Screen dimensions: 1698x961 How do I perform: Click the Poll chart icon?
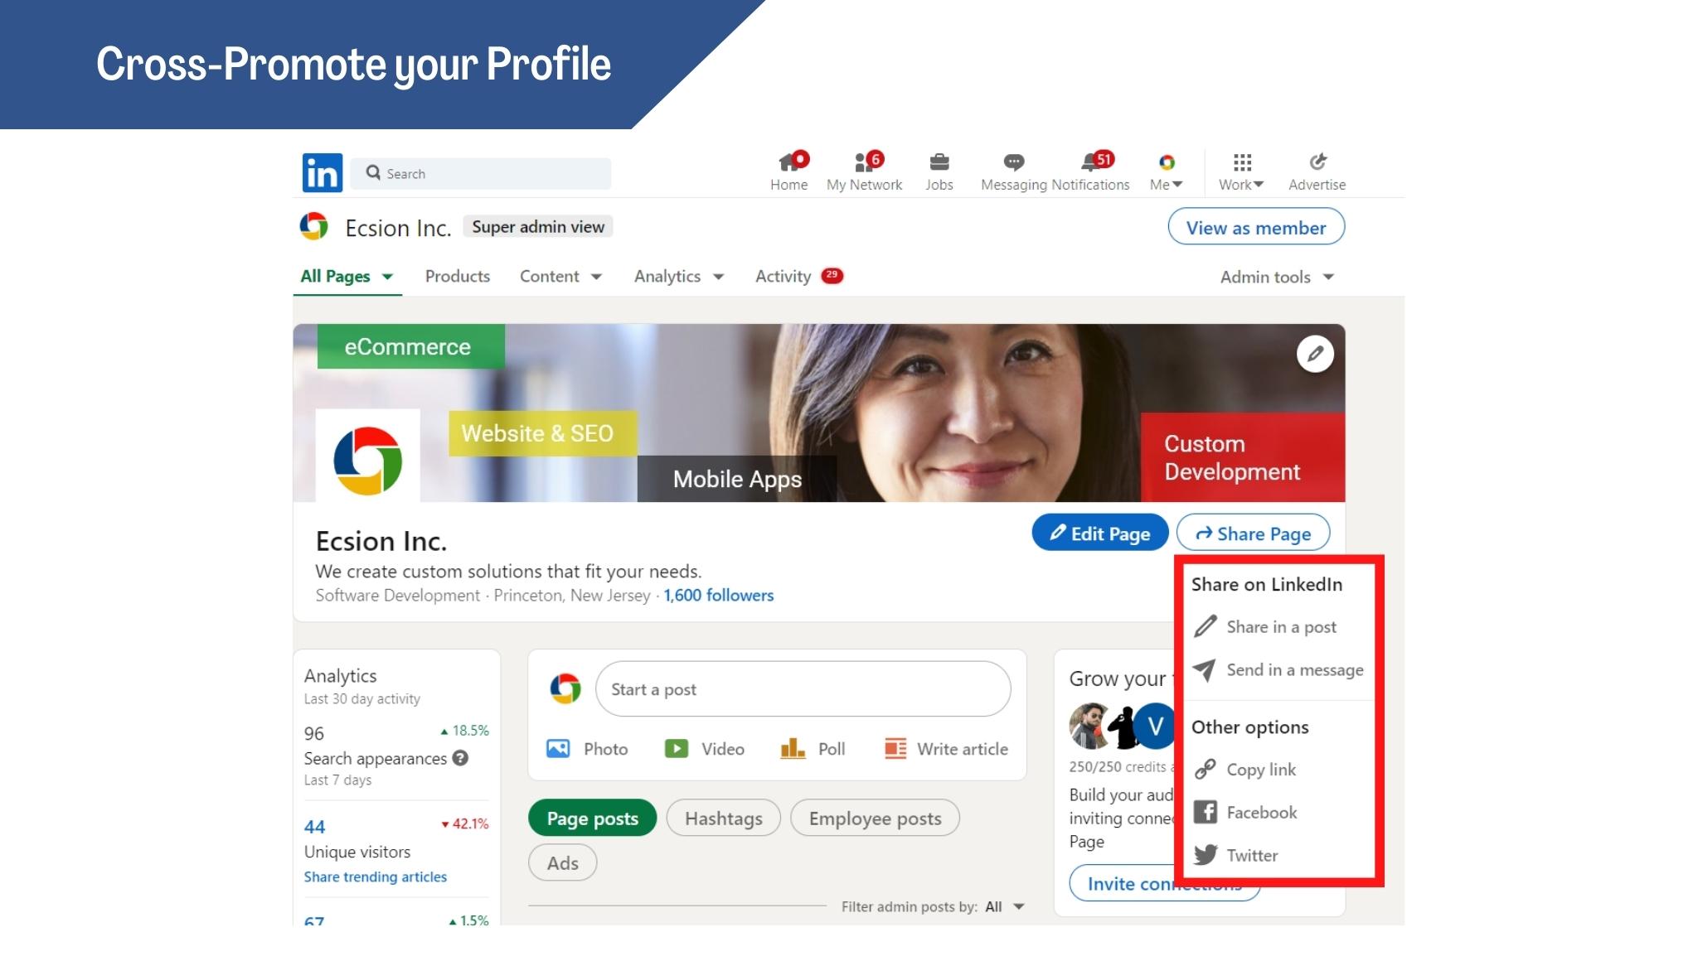(793, 749)
